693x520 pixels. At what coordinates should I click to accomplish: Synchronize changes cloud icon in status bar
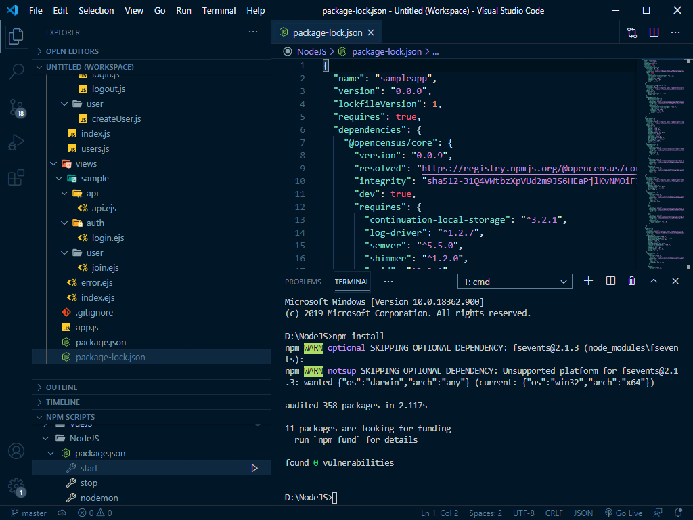(x=62, y=513)
